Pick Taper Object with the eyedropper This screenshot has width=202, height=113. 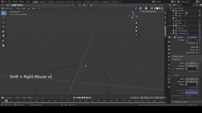[197, 69]
